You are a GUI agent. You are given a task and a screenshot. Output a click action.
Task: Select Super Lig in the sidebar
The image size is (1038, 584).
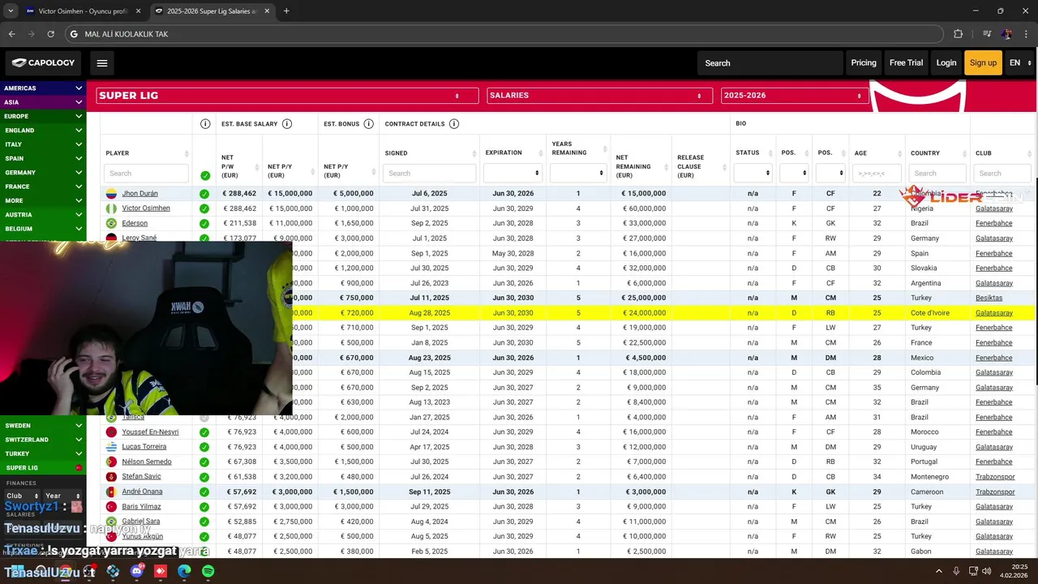[x=43, y=468]
